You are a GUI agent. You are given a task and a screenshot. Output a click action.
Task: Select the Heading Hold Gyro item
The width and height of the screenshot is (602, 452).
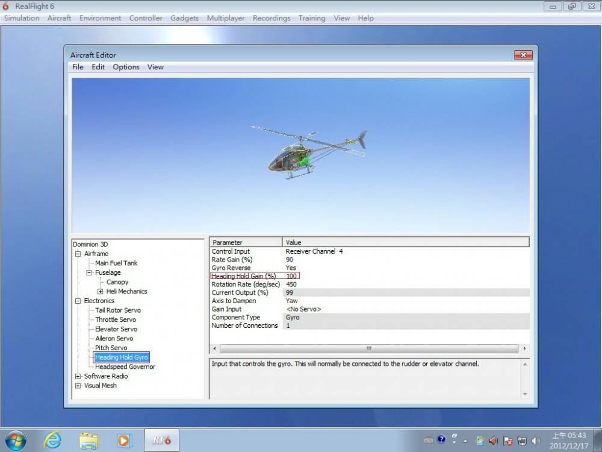coord(122,357)
